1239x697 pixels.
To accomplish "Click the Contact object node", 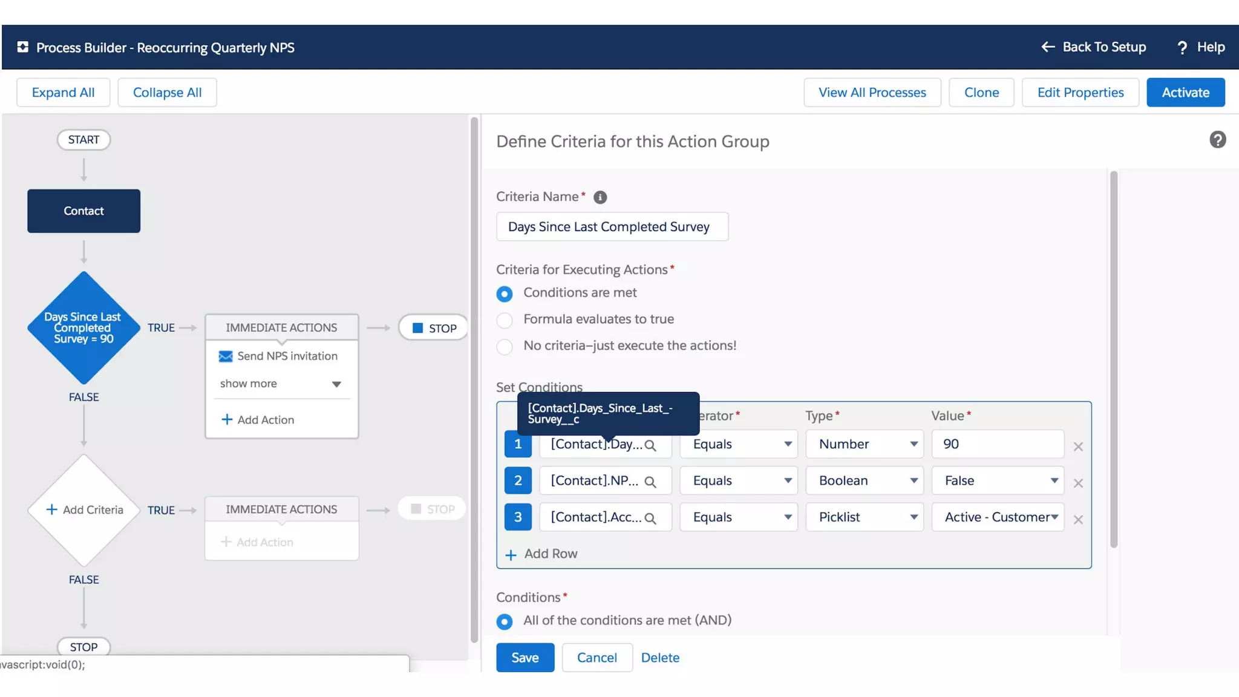I will pos(84,211).
